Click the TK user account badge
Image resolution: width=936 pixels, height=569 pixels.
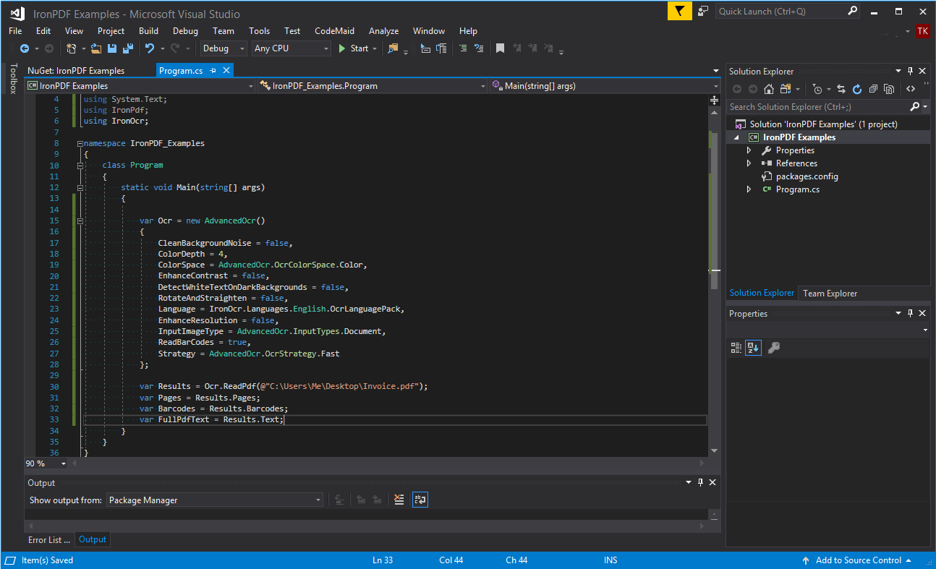pyautogui.click(x=922, y=31)
